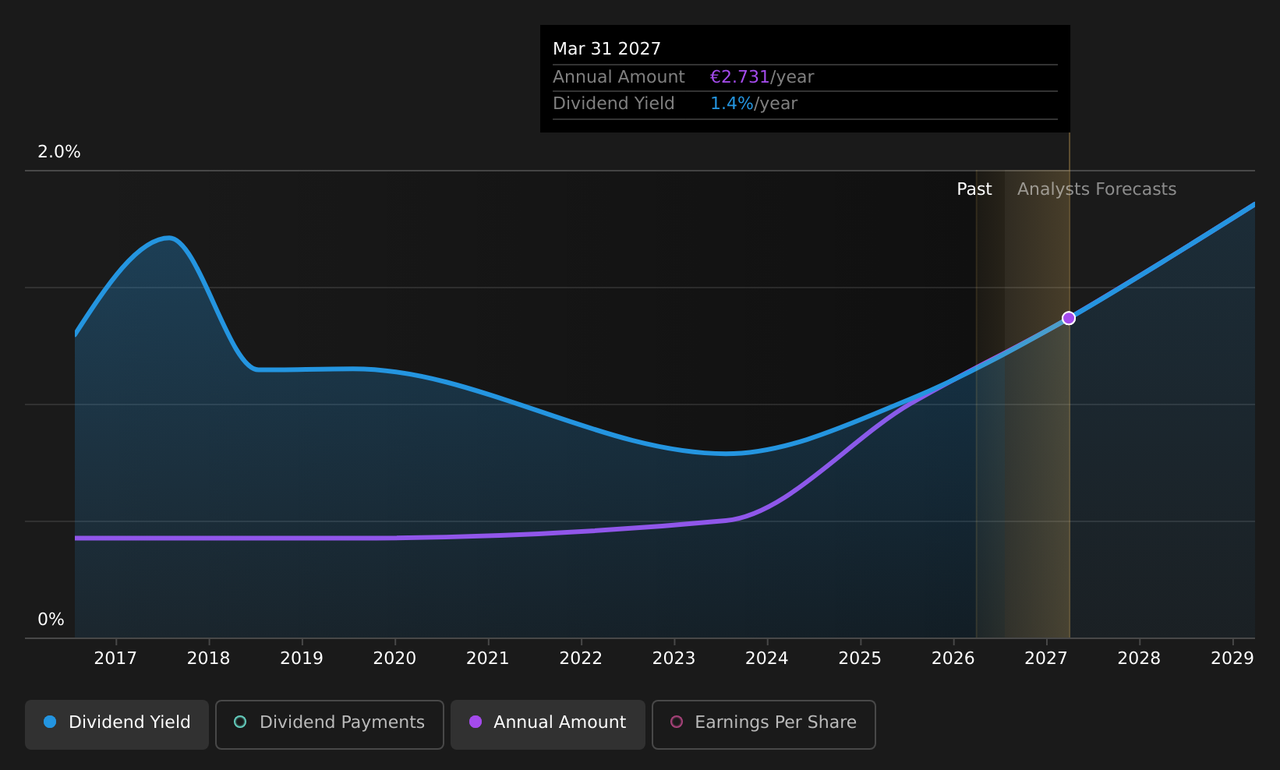The height and width of the screenshot is (770, 1280).
Task: Click the €2.731 annual amount value
Action: (x=740, y=77)
